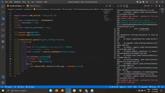Open the Search view in activity bar
This screenshot has width=165, height=93.
pos(3,12)
